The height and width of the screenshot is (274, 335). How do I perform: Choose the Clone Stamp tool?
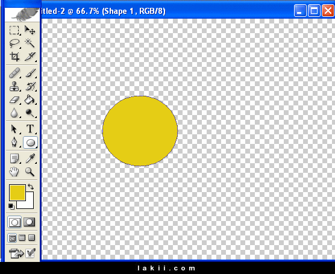[14, 86]
